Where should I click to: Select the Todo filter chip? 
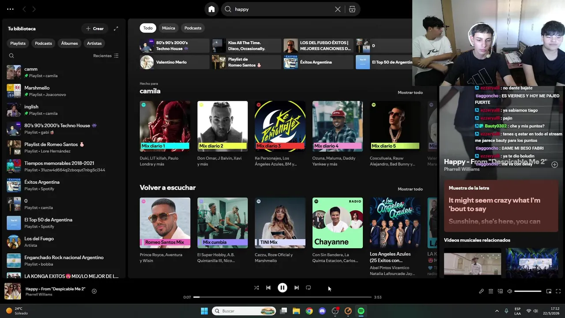click(148, 28)
